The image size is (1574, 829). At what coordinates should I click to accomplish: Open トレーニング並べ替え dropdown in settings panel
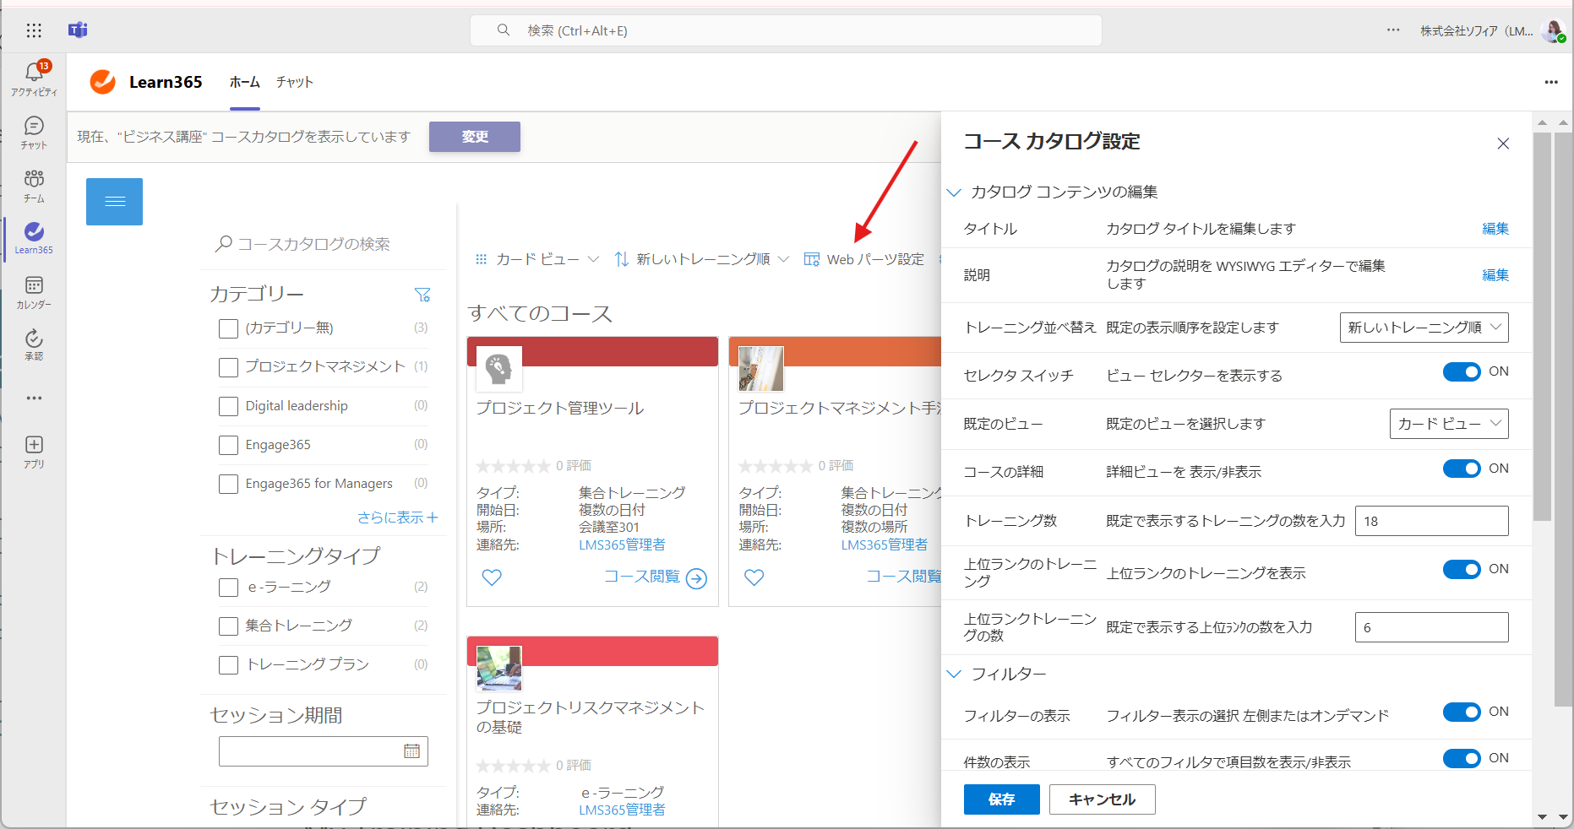1424,328
